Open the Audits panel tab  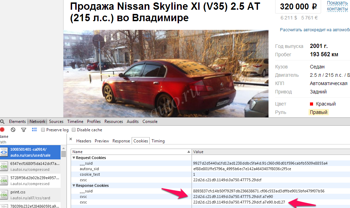coord(133,122)
